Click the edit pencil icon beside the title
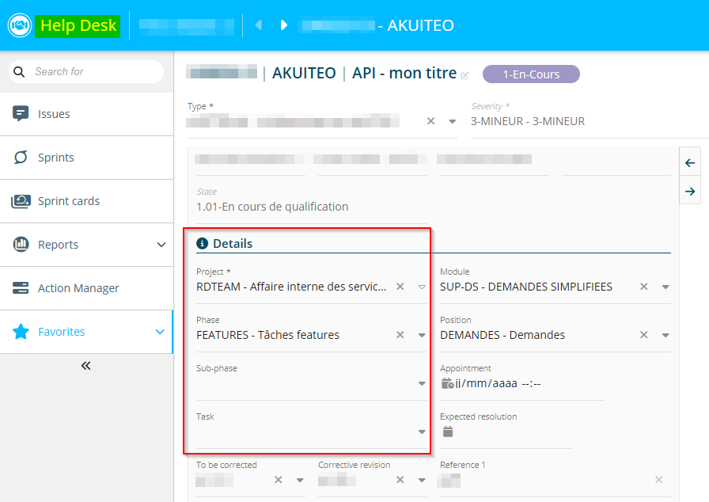This screenshot has height=502, width=709. point(464,75)
